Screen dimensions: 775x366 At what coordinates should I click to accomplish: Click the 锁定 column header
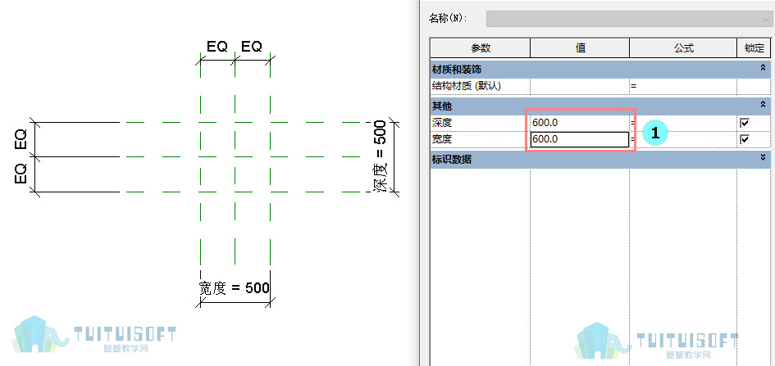754,47
